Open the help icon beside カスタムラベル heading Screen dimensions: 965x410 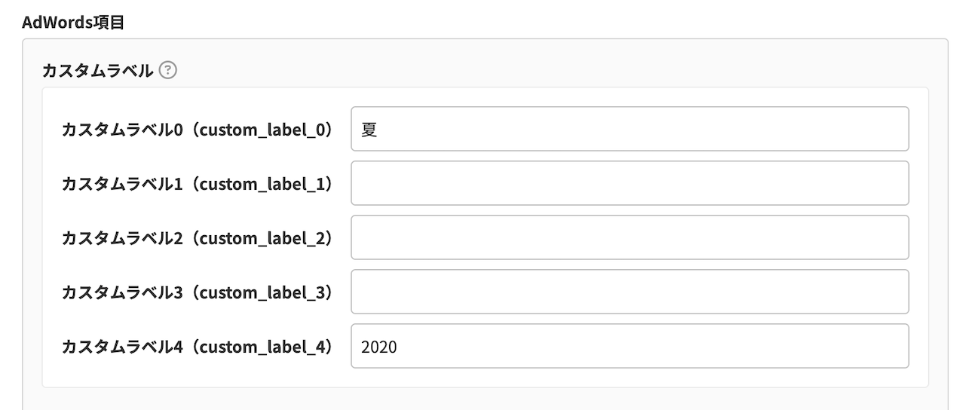(169, 71)
